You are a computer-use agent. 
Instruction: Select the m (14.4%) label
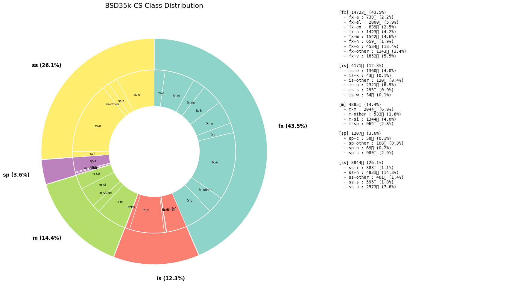click(47, 238)
